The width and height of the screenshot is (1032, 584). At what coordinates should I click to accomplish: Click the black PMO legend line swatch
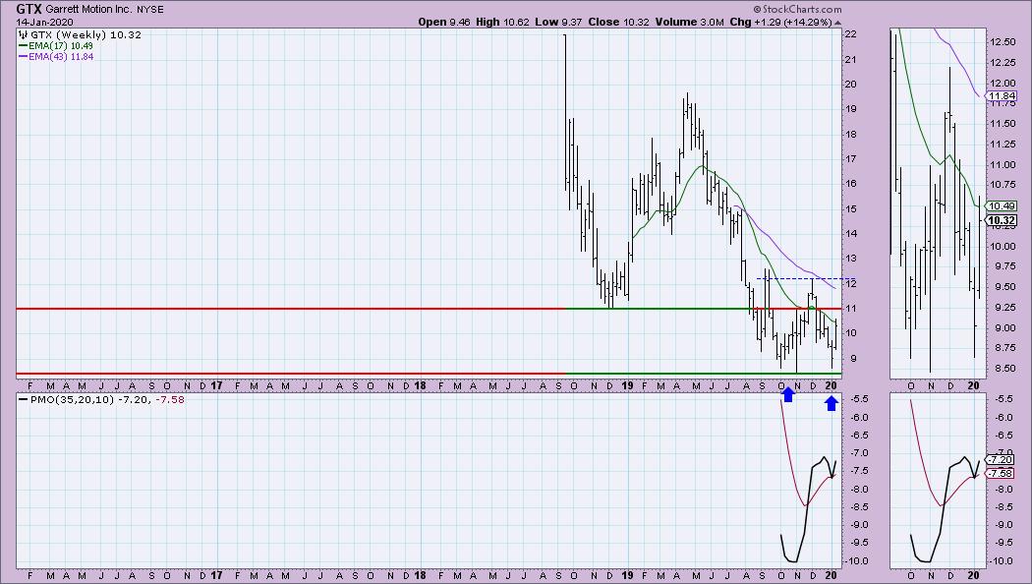tap(24, 399)
